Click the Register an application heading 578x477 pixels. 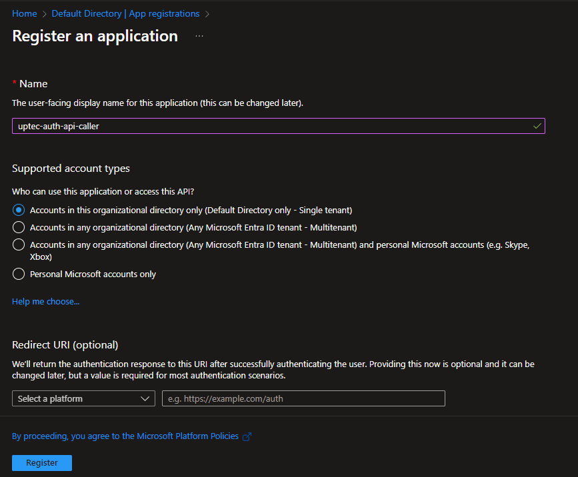click(x=95, y=36)
